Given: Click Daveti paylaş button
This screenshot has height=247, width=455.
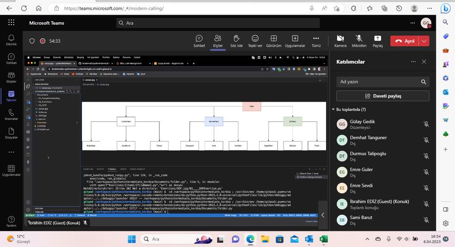Looking at the screenshot, I should 383,96.
